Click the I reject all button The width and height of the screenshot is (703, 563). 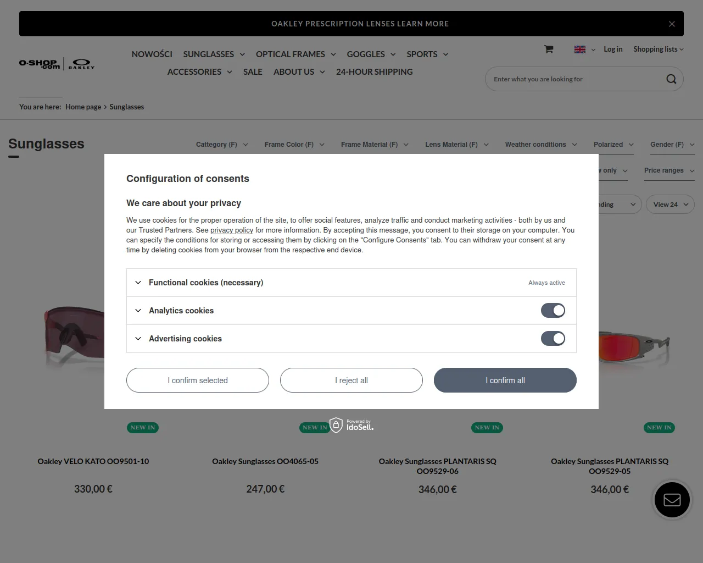pos(351,380)
